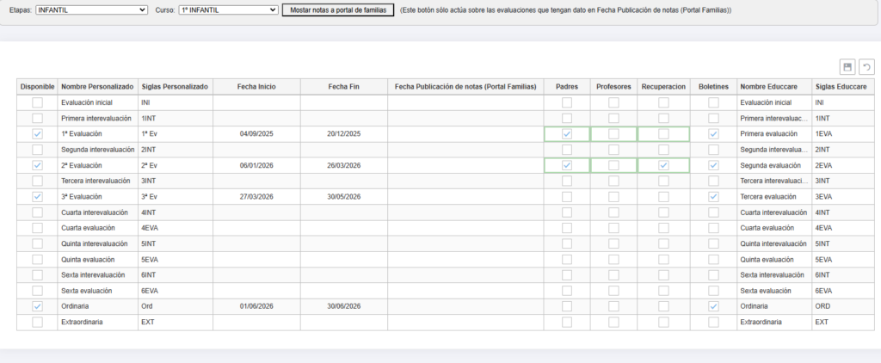This screenshot has height=363, width=881.
Task: Click the Nombre Personalizado column header
Action: [97, 87]
